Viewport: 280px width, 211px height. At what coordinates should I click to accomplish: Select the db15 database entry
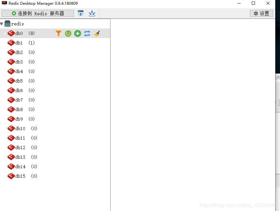[x=20, y=176]
